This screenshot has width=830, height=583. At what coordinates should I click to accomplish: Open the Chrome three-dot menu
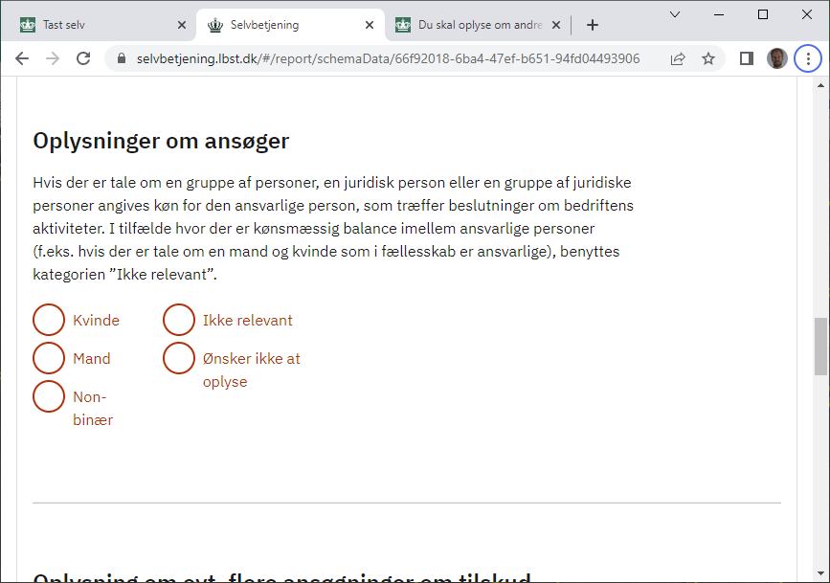(809, 58)
